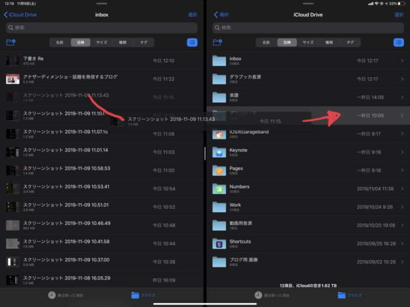Sort iCloud Drive by 種類
The width and height of the screenshot is (410, 307).
point(329,42)
